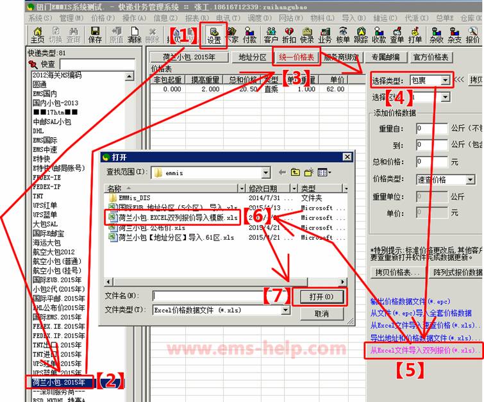The height and width of the screenshot is (402, 484).
Task: Open the 设置 settings toolbar icon
Action: 213,35
